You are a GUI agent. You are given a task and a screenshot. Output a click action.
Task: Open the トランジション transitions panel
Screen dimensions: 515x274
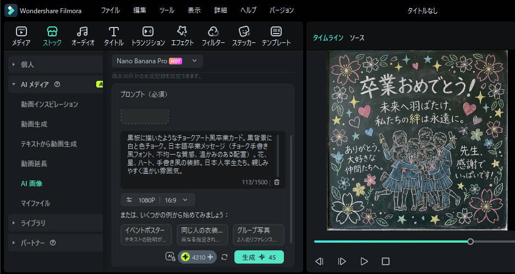148,36
